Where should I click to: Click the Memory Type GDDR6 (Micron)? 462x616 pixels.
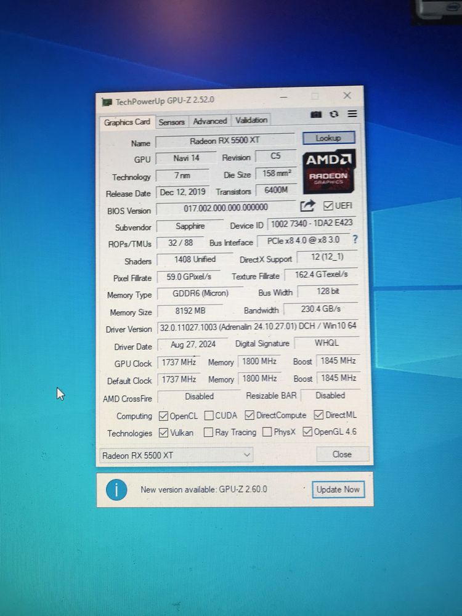tap(200, 293)
